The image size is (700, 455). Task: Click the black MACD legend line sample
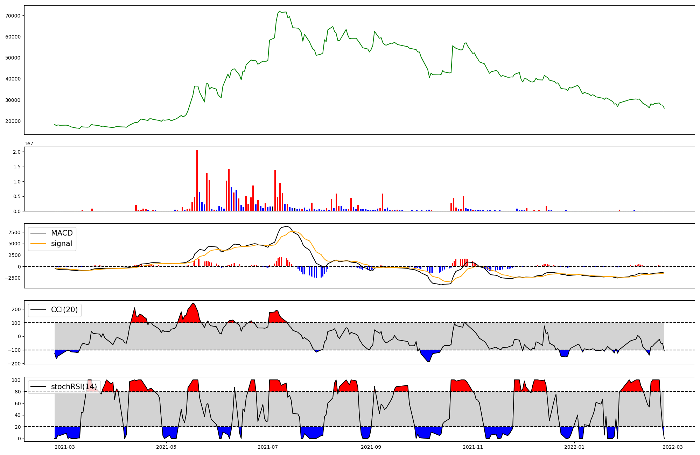38,233
